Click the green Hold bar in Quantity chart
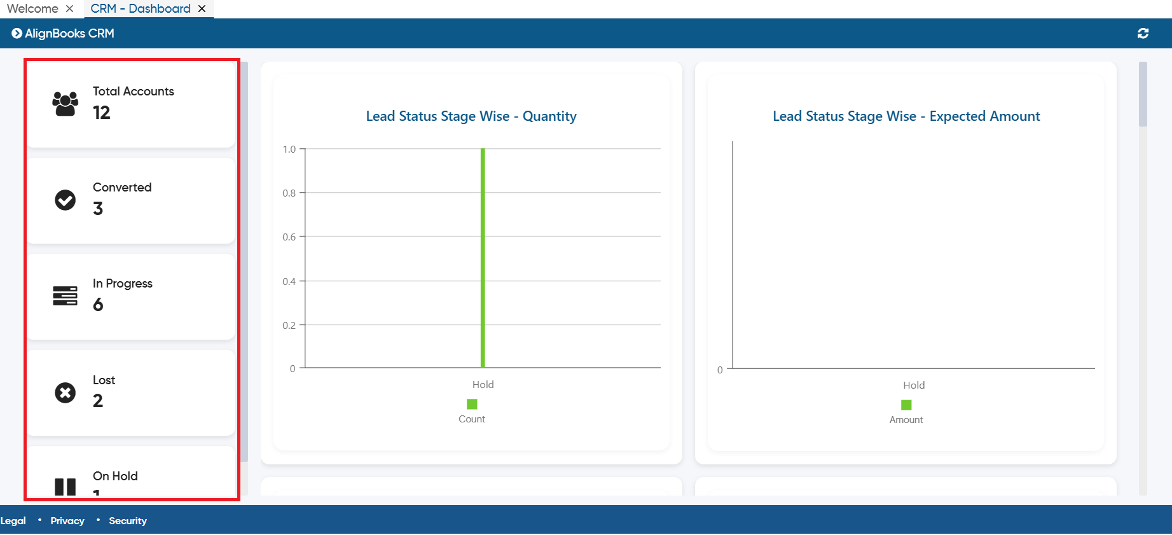The height and width of the screenshot is (535, 1172). coord(483,258)
